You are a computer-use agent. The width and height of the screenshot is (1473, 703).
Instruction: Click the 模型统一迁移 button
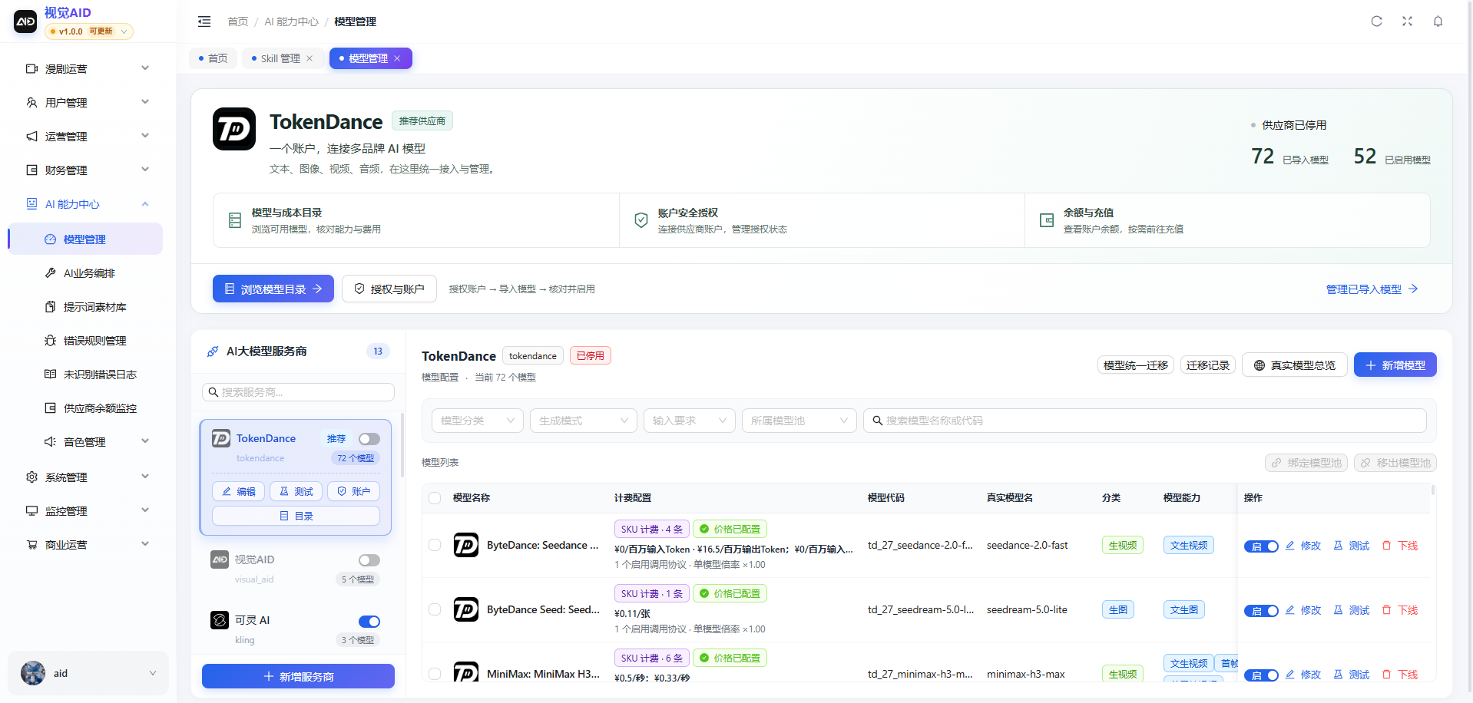click(x=1136, y=365)
